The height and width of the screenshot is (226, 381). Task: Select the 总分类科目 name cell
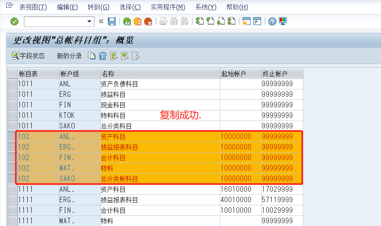pyautogui.click(x=160, y=126)
